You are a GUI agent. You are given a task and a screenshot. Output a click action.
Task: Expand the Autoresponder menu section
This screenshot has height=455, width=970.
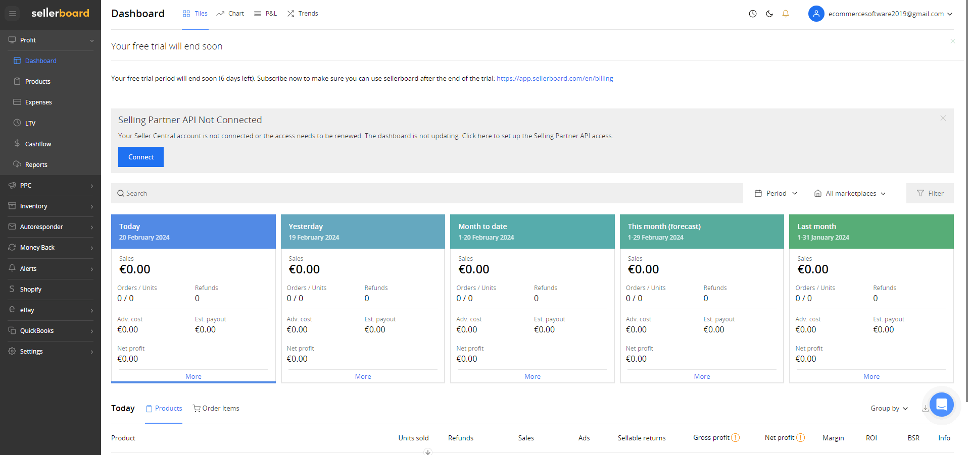pyautogui.click(x=51, y=226)
